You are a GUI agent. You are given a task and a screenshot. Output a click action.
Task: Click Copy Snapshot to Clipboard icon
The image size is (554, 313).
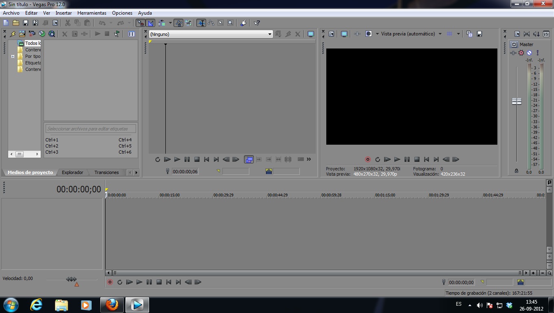[x=469, y=34]
